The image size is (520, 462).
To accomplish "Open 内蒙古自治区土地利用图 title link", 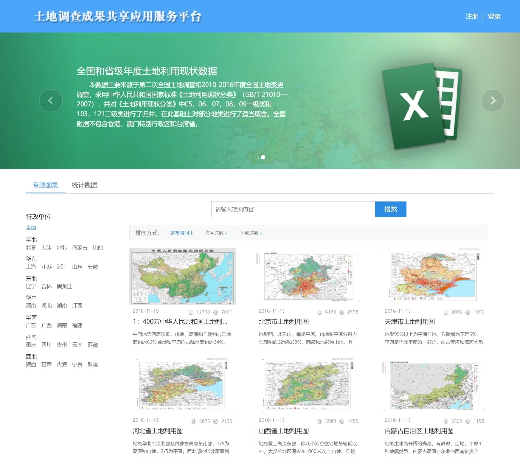I will coord(419,431).
